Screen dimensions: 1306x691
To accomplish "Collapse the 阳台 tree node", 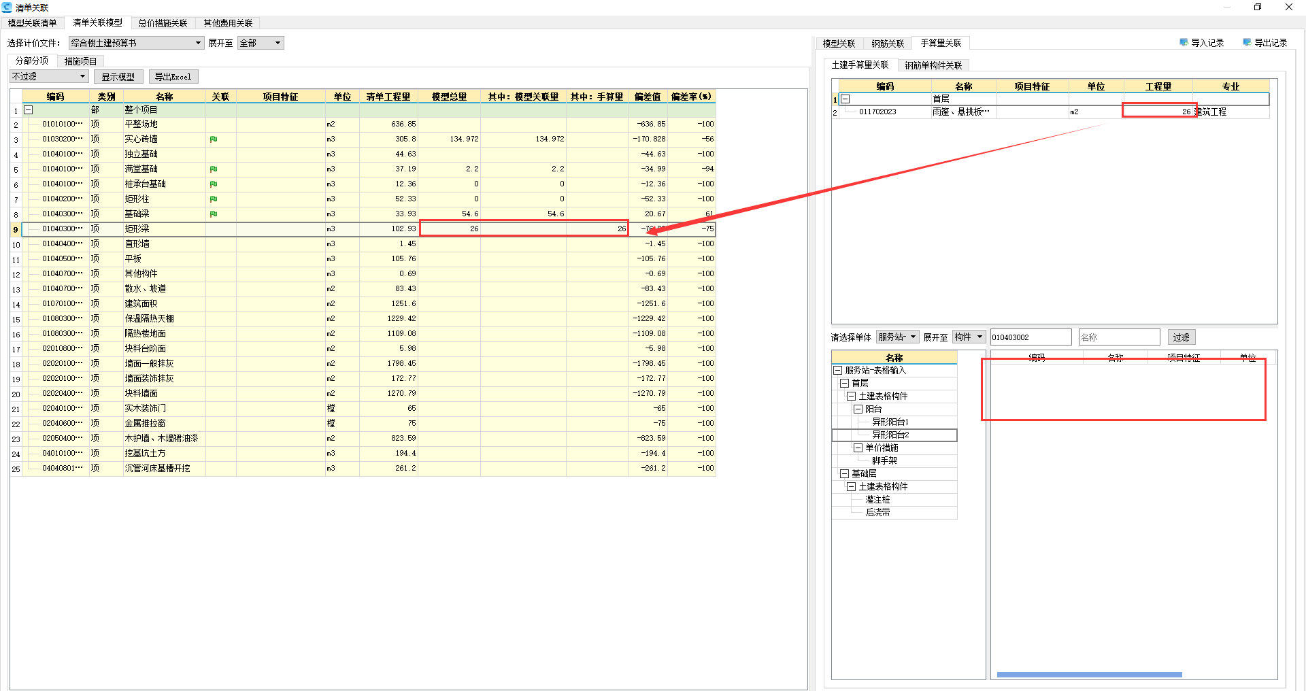I will tap(858, 409).
